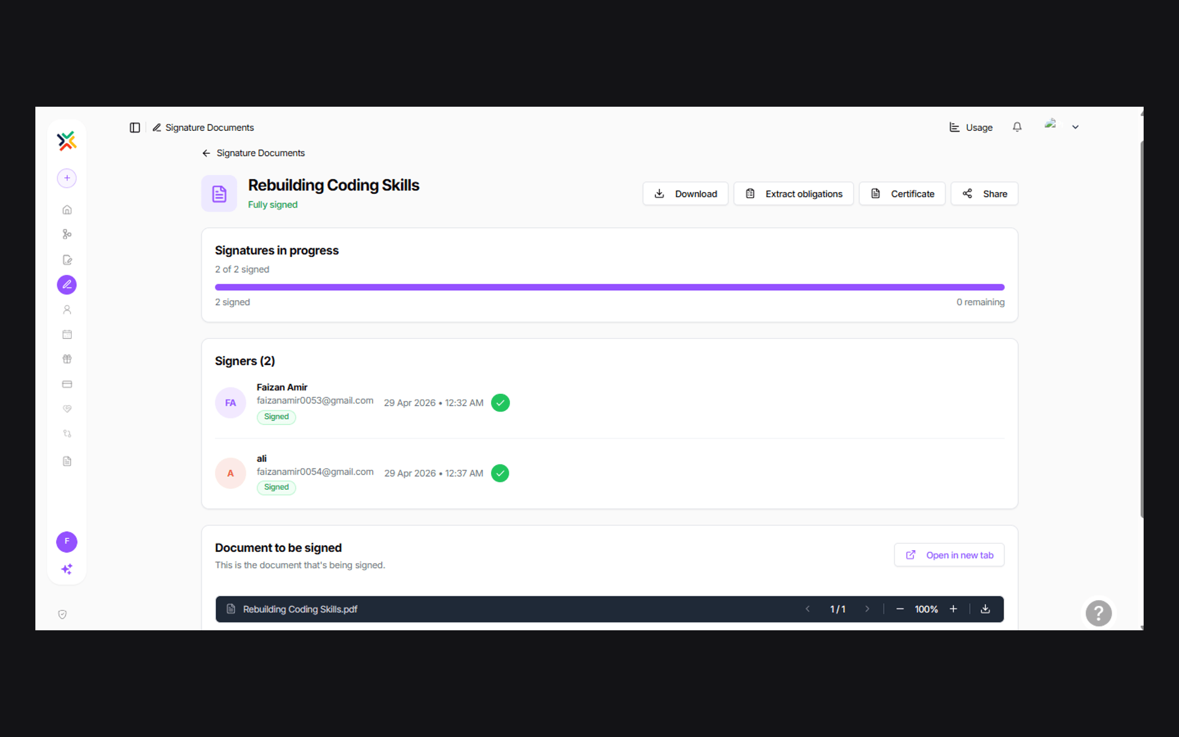
Task: Open the pull request icon in sidebar
Action: 67,434
